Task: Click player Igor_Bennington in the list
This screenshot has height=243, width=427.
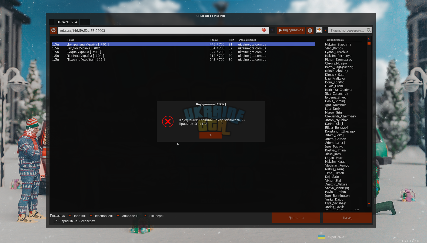Action: tap(337, 195)
